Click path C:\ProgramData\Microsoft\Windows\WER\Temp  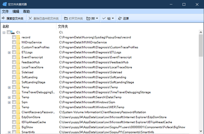click(x=92, y=107)
